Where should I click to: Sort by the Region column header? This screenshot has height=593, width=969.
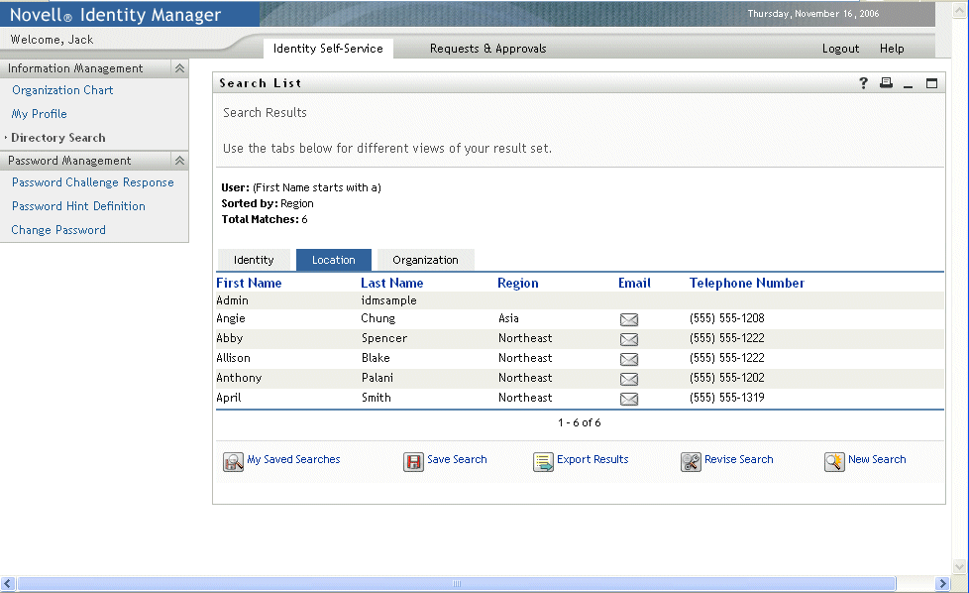point(517,284)
